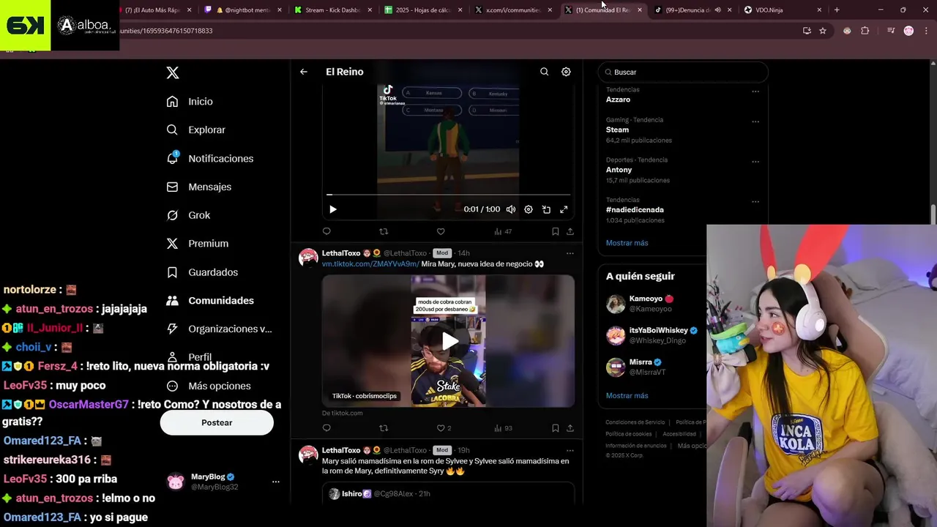Click the X logo in sidebar
The width and height of the screenshot is (937, 527).
tap(173, 72)
